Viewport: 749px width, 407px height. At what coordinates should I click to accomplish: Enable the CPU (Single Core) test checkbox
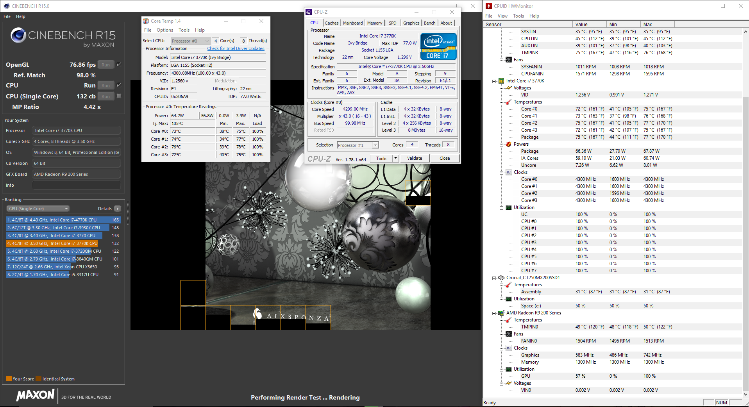(119, 96)
